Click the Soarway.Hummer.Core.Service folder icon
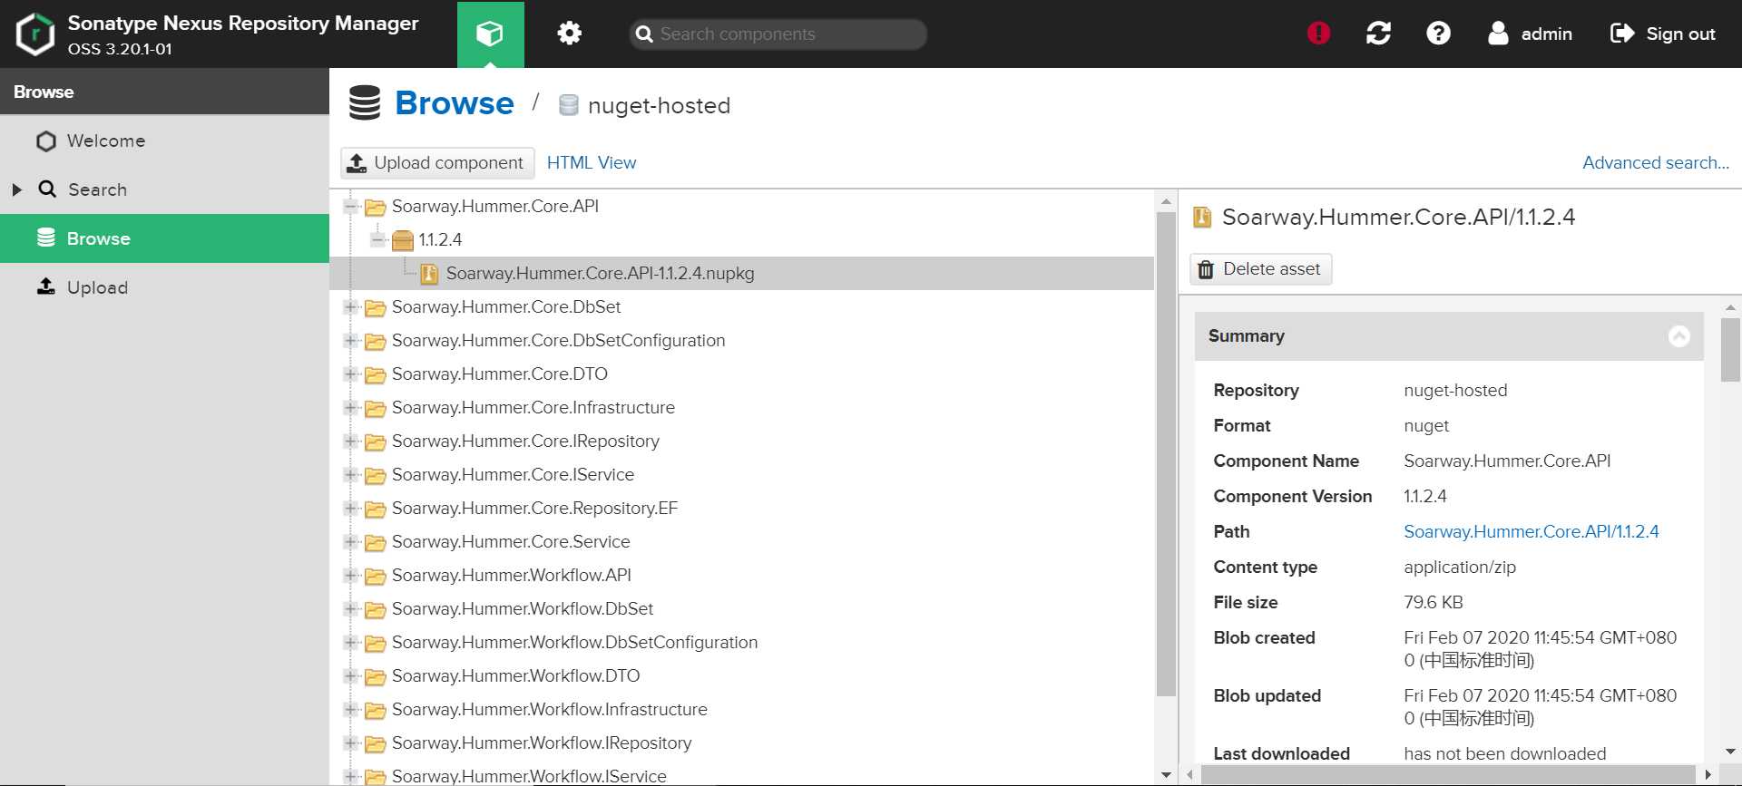Screen dimensions: 1742x786 tap(376, 543)
